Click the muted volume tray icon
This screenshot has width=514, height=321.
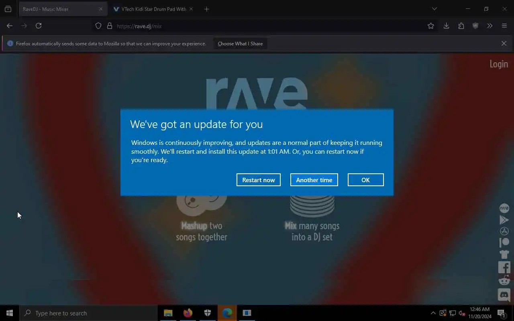pos(462,313)
